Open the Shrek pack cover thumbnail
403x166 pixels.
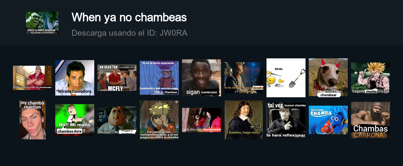(42, 23)
